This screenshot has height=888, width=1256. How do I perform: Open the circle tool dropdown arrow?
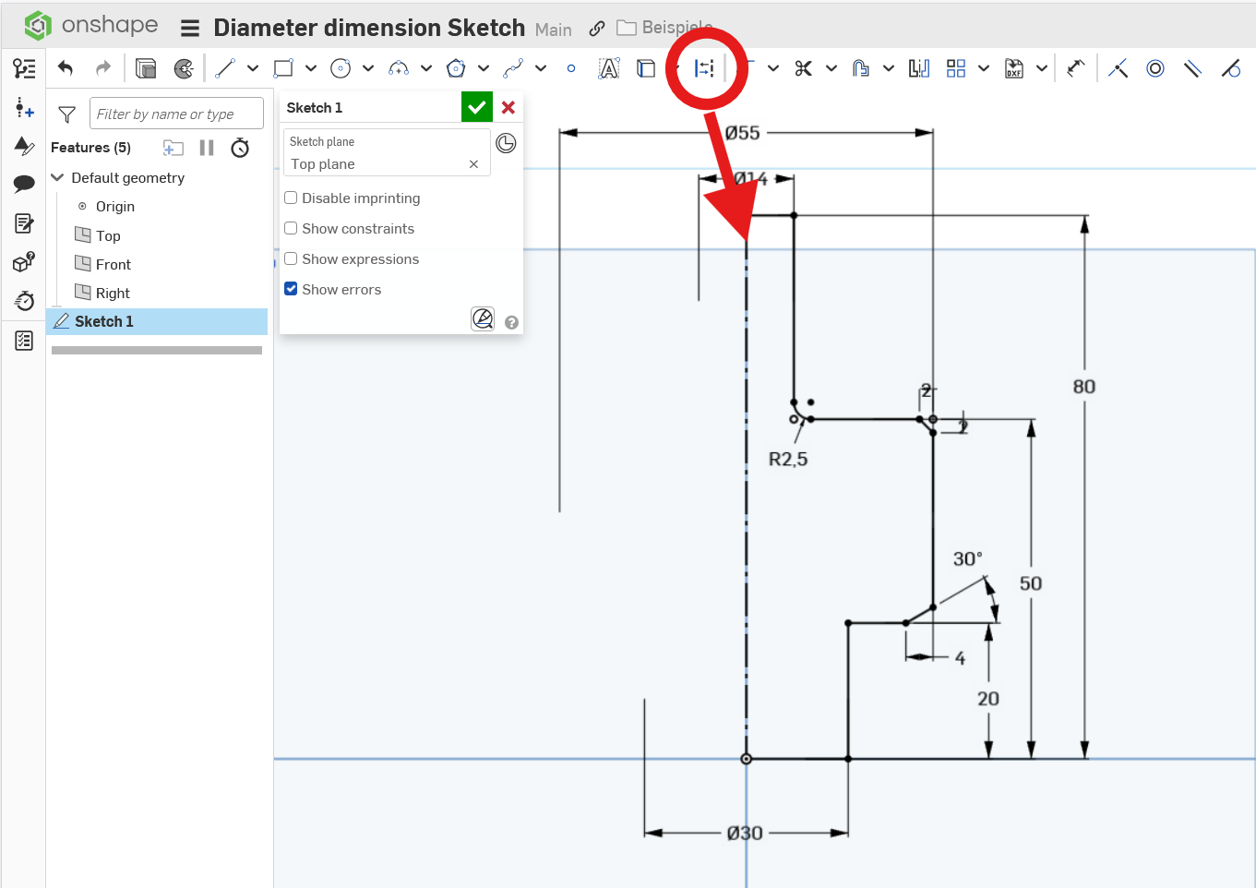[368, 68]
